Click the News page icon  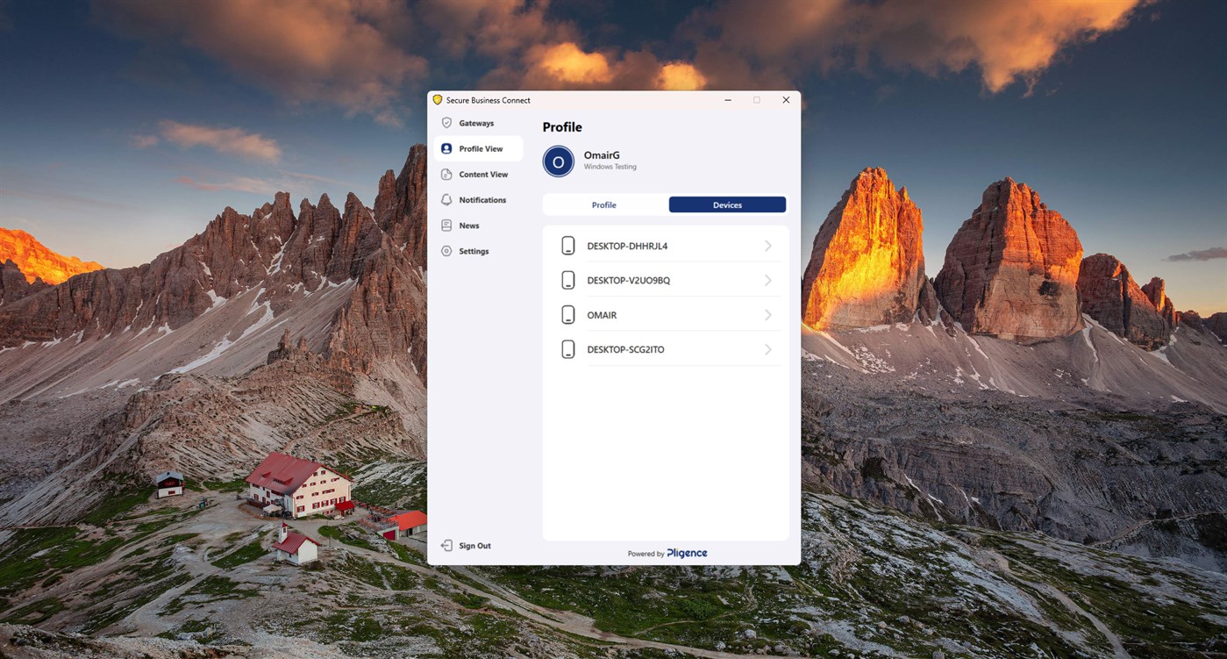[x=446, y=226]
